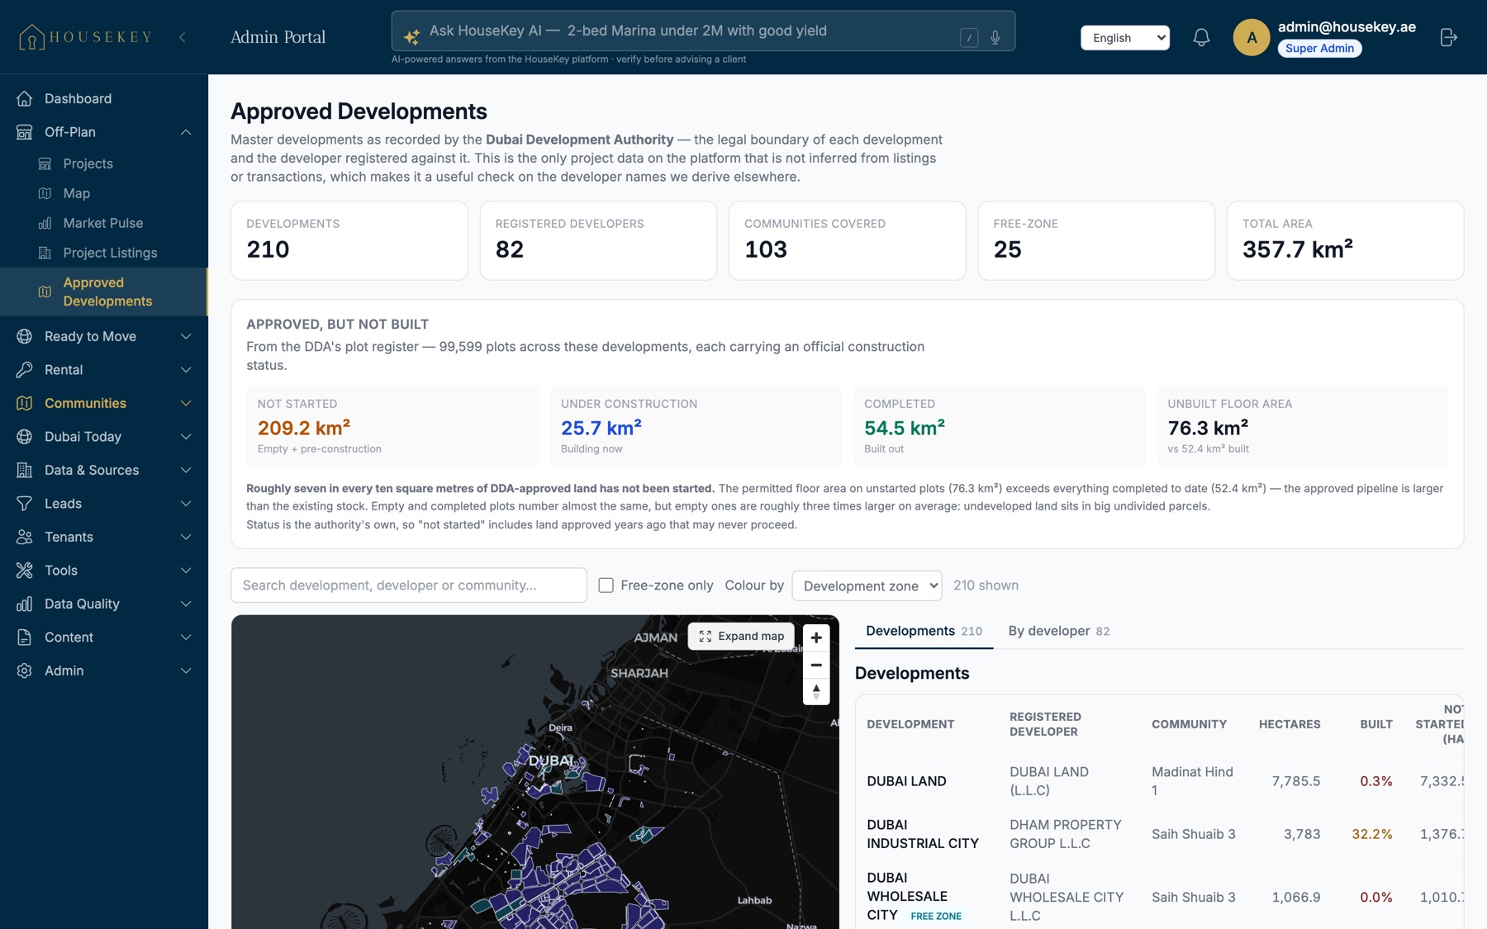
Task: Open the Colour by Development zone dropdown
Action: click(x=867, y=585)
